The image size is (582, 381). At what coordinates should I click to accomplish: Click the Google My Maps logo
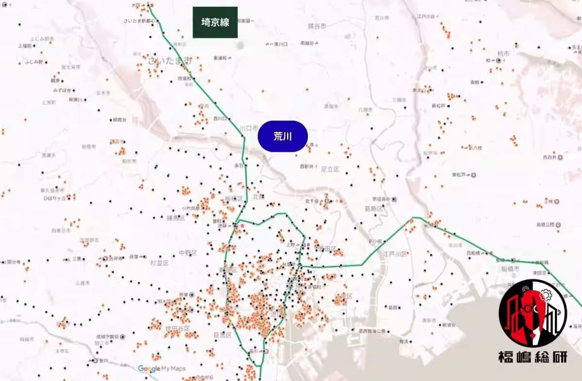click(x=162, y=369)
